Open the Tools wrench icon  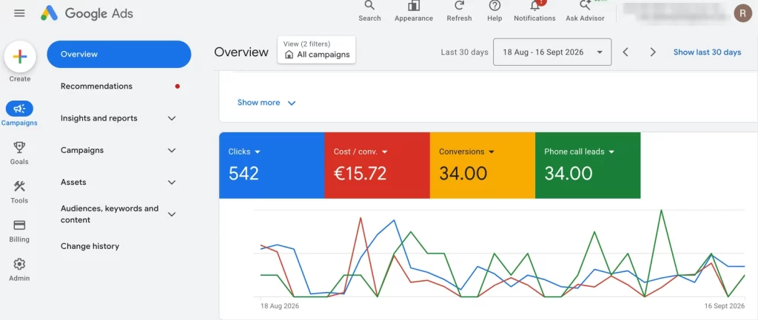point(19,186)
